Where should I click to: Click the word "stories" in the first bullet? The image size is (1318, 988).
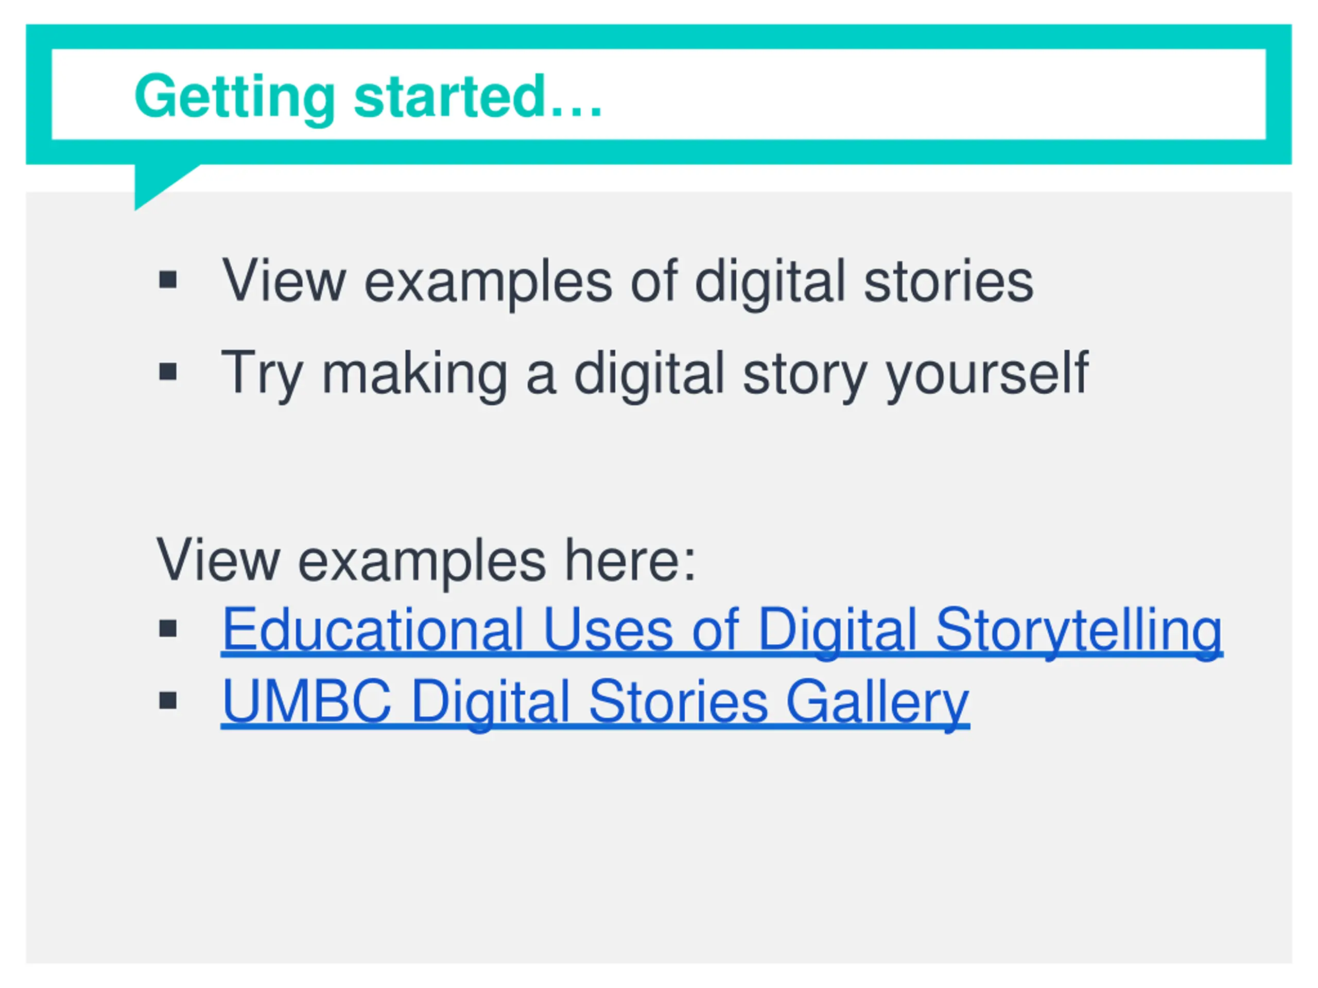pyautogui.click(x=948, y=280)
